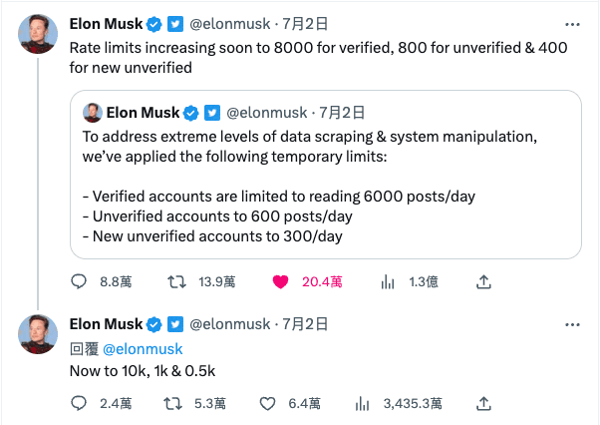Open the @elonmusk mention link in reply
This screenshot has width=600, height=425.
pos(143,349)
